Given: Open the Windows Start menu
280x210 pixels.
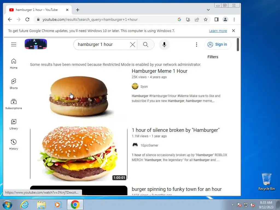Looking at the screenshot, I should (x=7, y=205).
